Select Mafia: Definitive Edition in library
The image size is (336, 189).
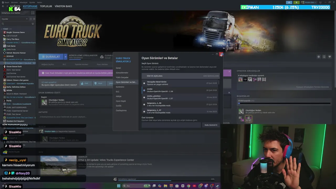click(x=16, y=87)
